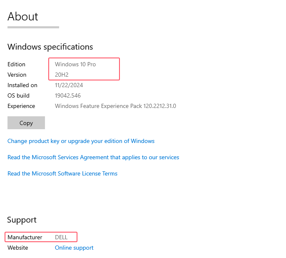Click the Windows specifications heading
Image resolution: width=286 pixels, height=258 pixels.
tap(50, 47)
